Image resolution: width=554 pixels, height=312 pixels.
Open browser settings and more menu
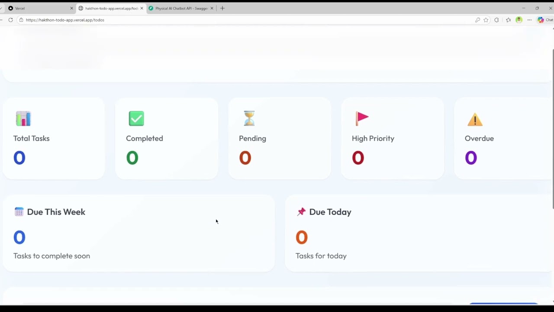pos(529,20)
